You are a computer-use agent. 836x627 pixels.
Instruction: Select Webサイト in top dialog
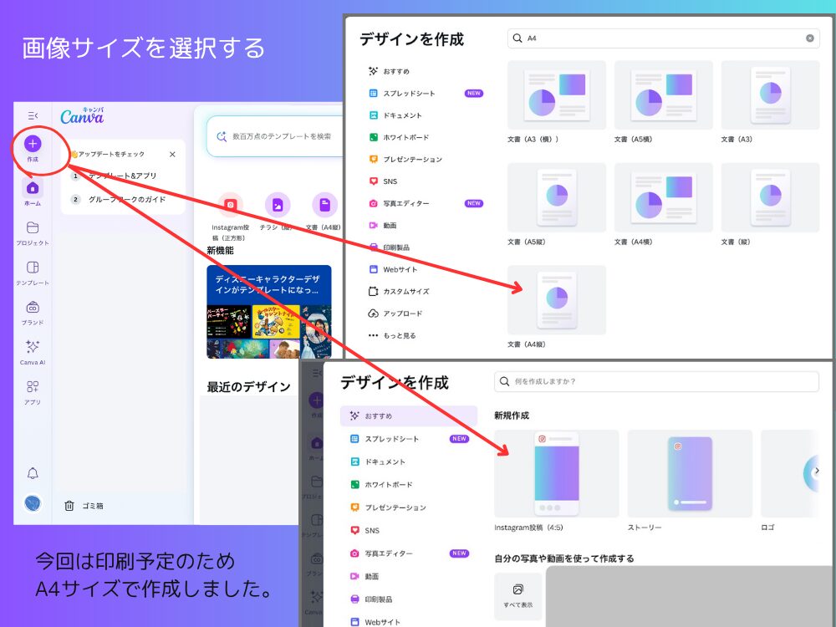[394, 269]
